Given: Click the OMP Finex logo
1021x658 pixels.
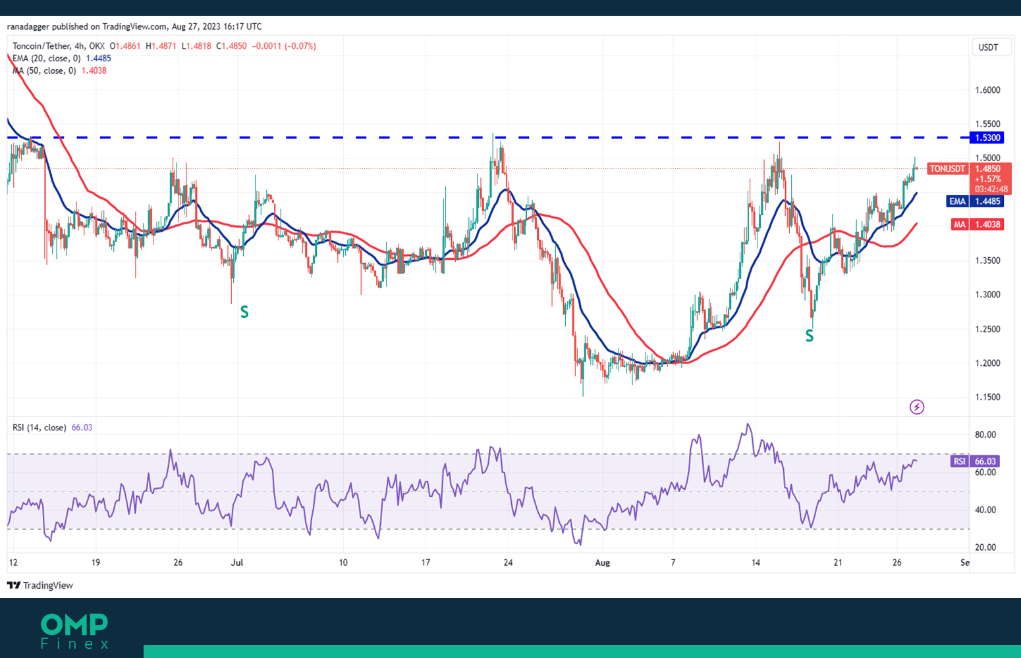Looking at the screenshot, I should (x=74, y=631).
